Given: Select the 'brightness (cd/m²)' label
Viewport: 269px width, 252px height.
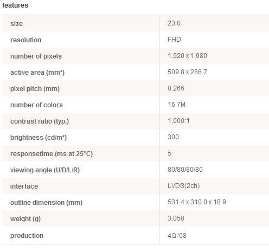Looking at the screenshot, I should (x=39, y=138).
